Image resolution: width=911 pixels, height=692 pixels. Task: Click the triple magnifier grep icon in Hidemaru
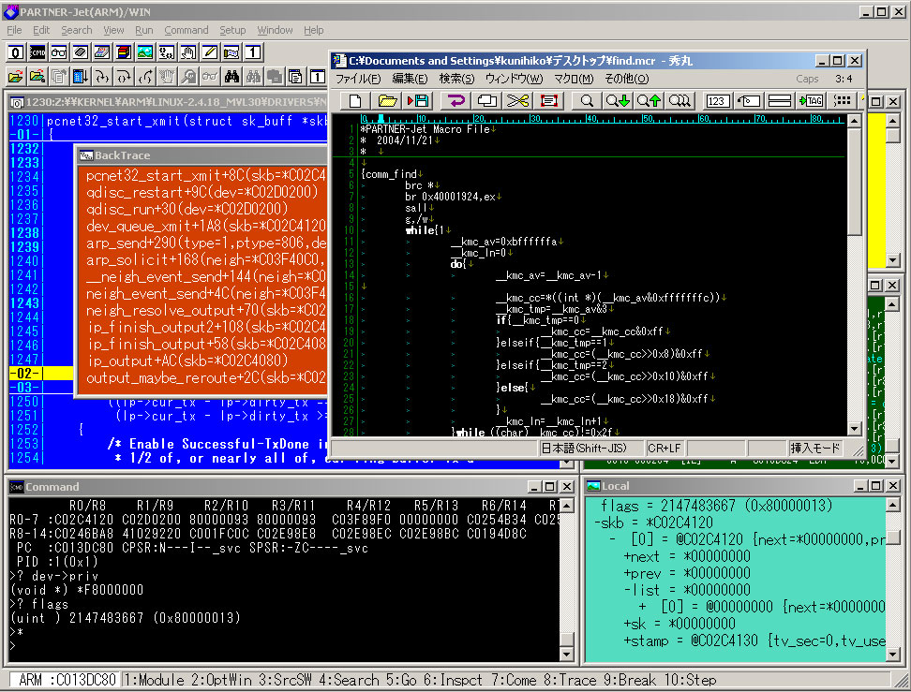click(x=680, y=101)
